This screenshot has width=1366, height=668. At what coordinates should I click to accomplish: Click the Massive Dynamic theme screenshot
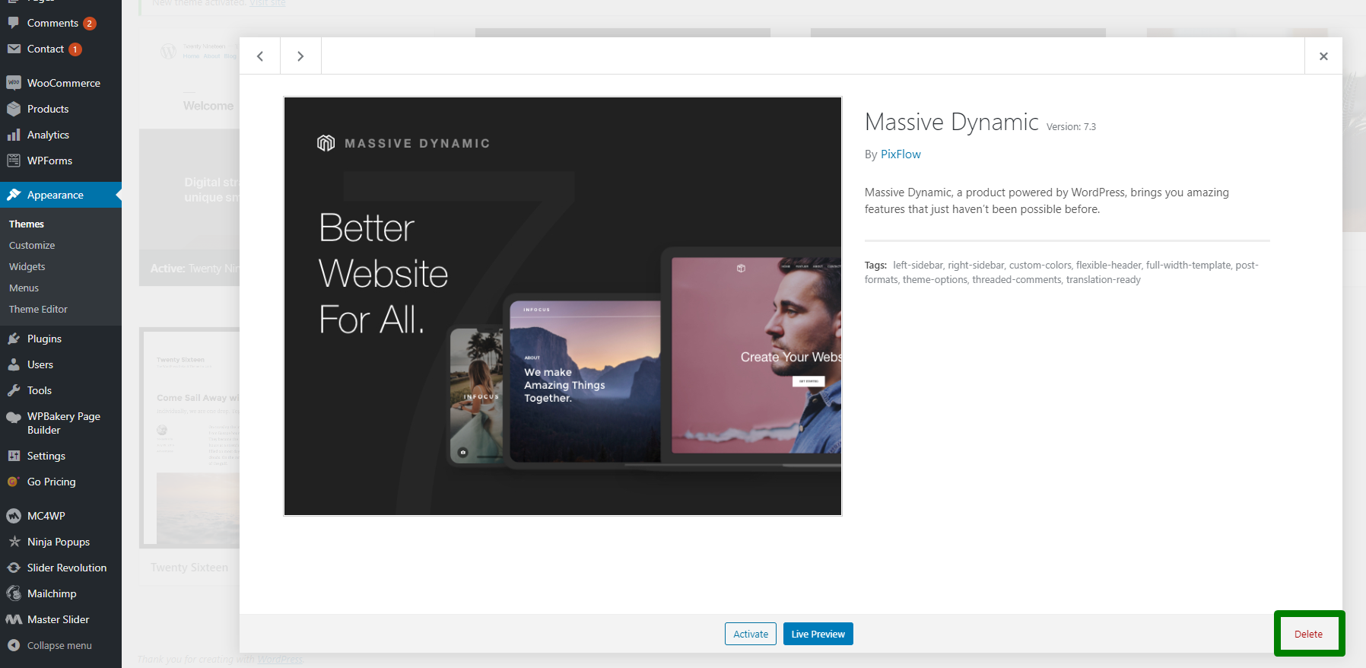coord(563,306)
